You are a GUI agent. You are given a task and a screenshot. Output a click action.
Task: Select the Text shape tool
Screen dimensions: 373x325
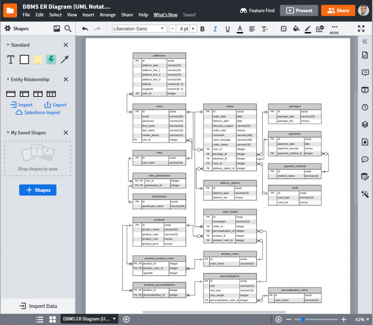[x=10, y=60]
